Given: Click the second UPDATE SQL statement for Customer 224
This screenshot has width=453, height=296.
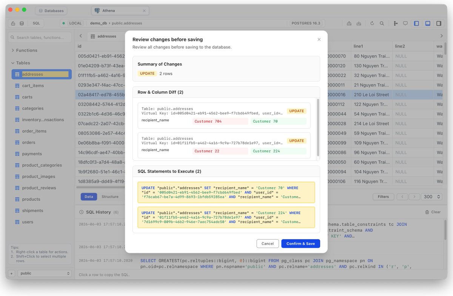Looking at the screenshot, I should click(x=226, y=217).
